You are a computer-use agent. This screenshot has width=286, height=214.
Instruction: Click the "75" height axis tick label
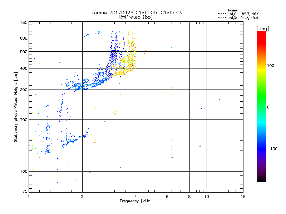click(25, 191)
